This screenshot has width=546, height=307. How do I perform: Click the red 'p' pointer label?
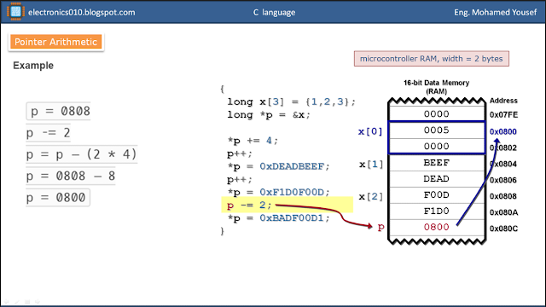coord(381,228)
